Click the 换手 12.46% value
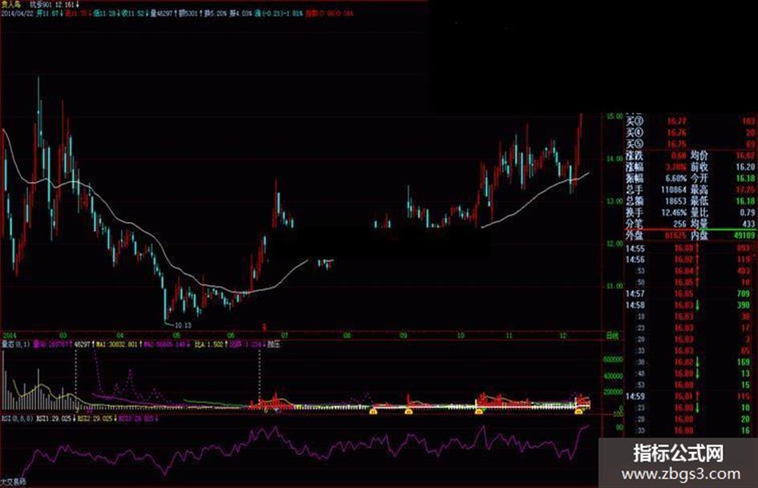Viewport: 758px width, 488px height. point(675,212)
